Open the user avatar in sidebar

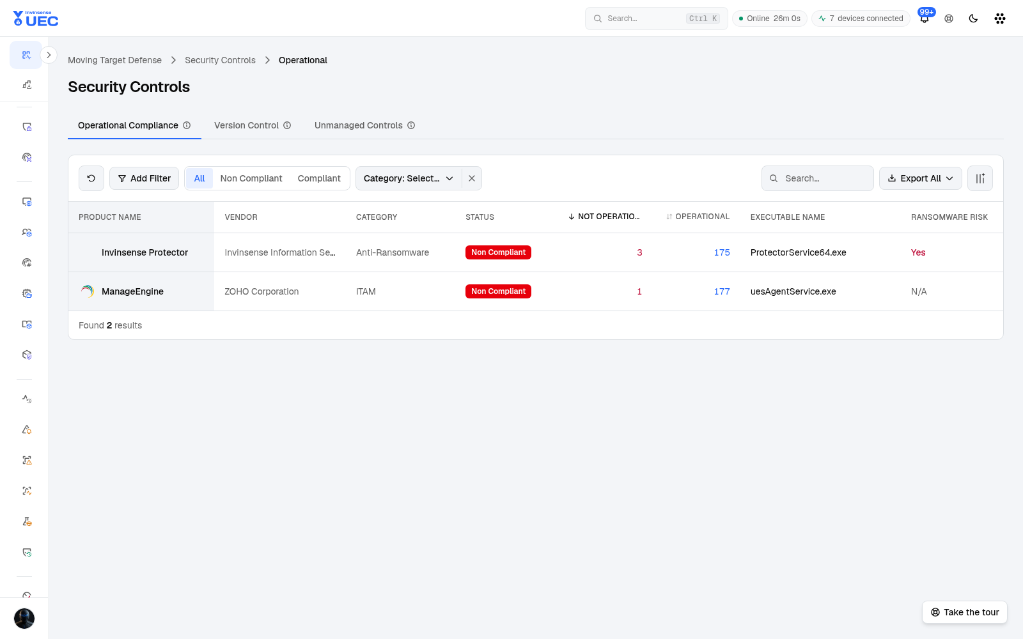(x=24, y=619)
